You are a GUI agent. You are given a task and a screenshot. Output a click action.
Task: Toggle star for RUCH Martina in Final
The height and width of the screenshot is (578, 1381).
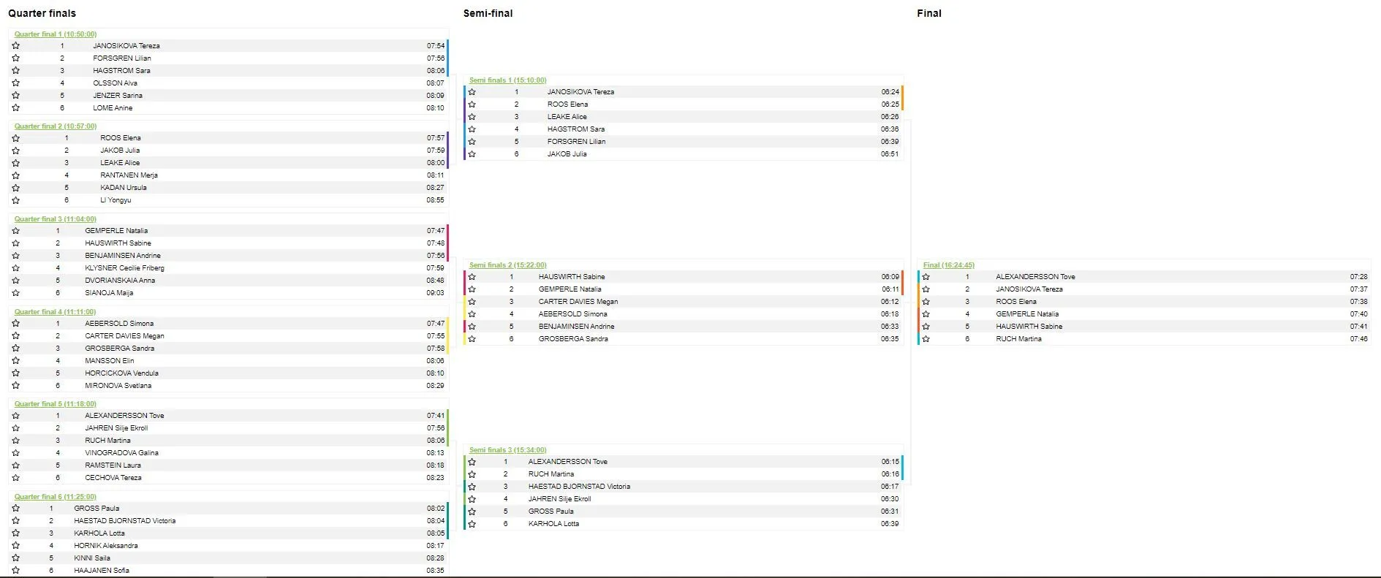pyautogui.click(x=926, y=339)
